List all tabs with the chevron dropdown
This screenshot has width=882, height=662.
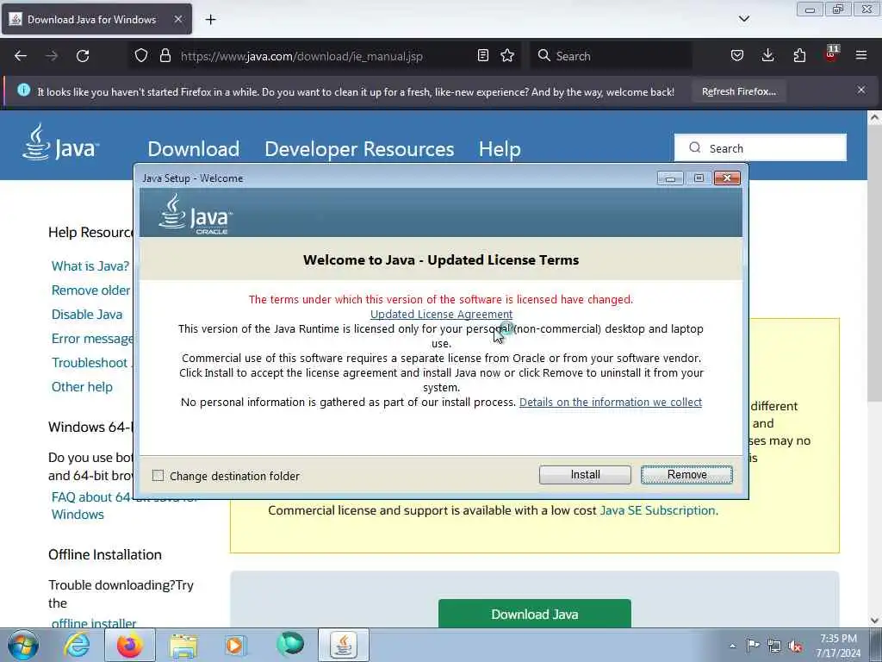tap(743, 19)
